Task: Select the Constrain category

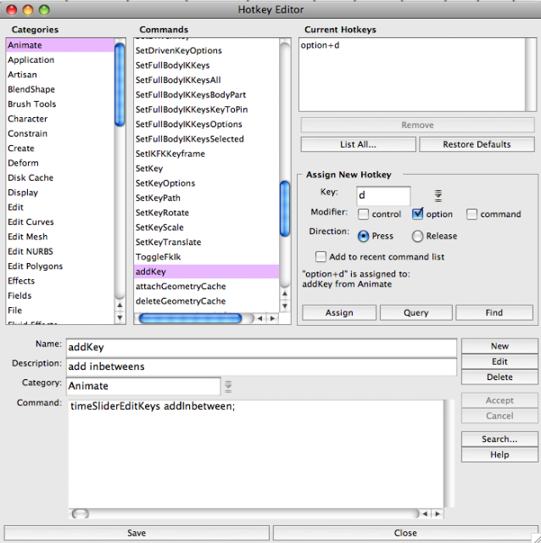Action: [60, 134]
